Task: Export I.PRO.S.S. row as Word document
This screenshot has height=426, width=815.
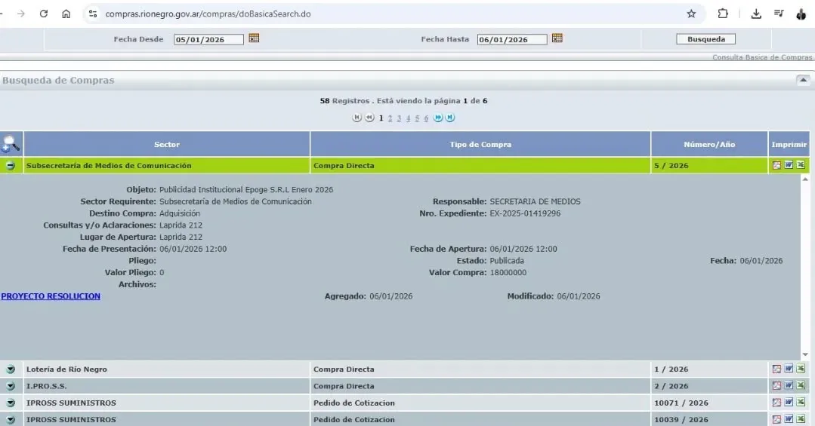Action: [789, 385]
